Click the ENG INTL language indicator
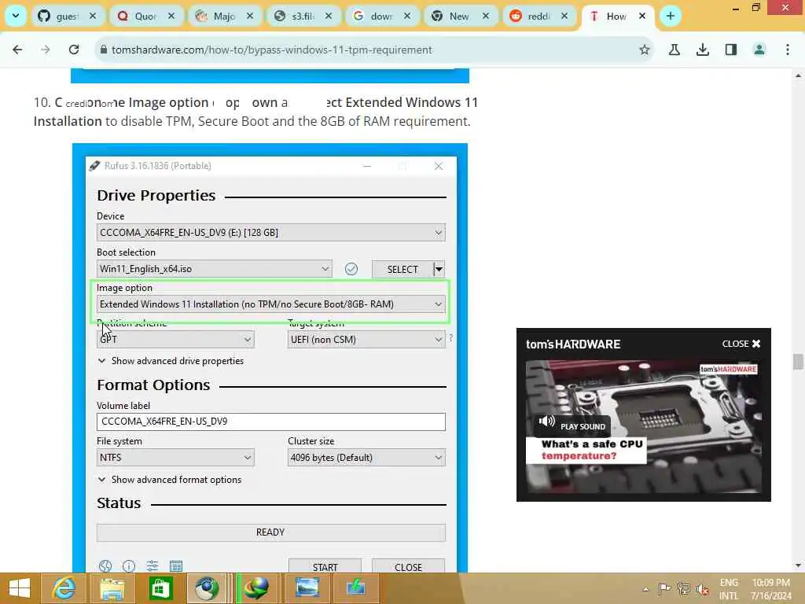The height and width of the screenshot is (604, 805). [729, 589]
